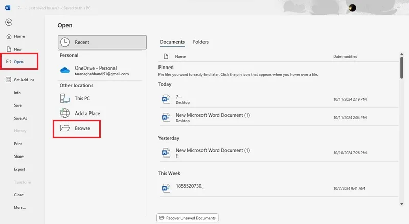Expand the More... sidebar entry
409x224 pixels.
point(19,207)
